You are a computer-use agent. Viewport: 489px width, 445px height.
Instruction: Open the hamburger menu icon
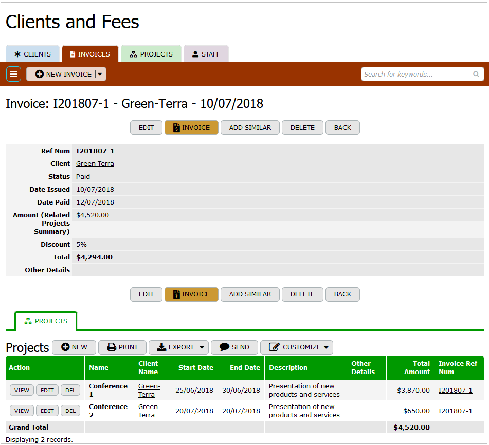coord(13,74)
